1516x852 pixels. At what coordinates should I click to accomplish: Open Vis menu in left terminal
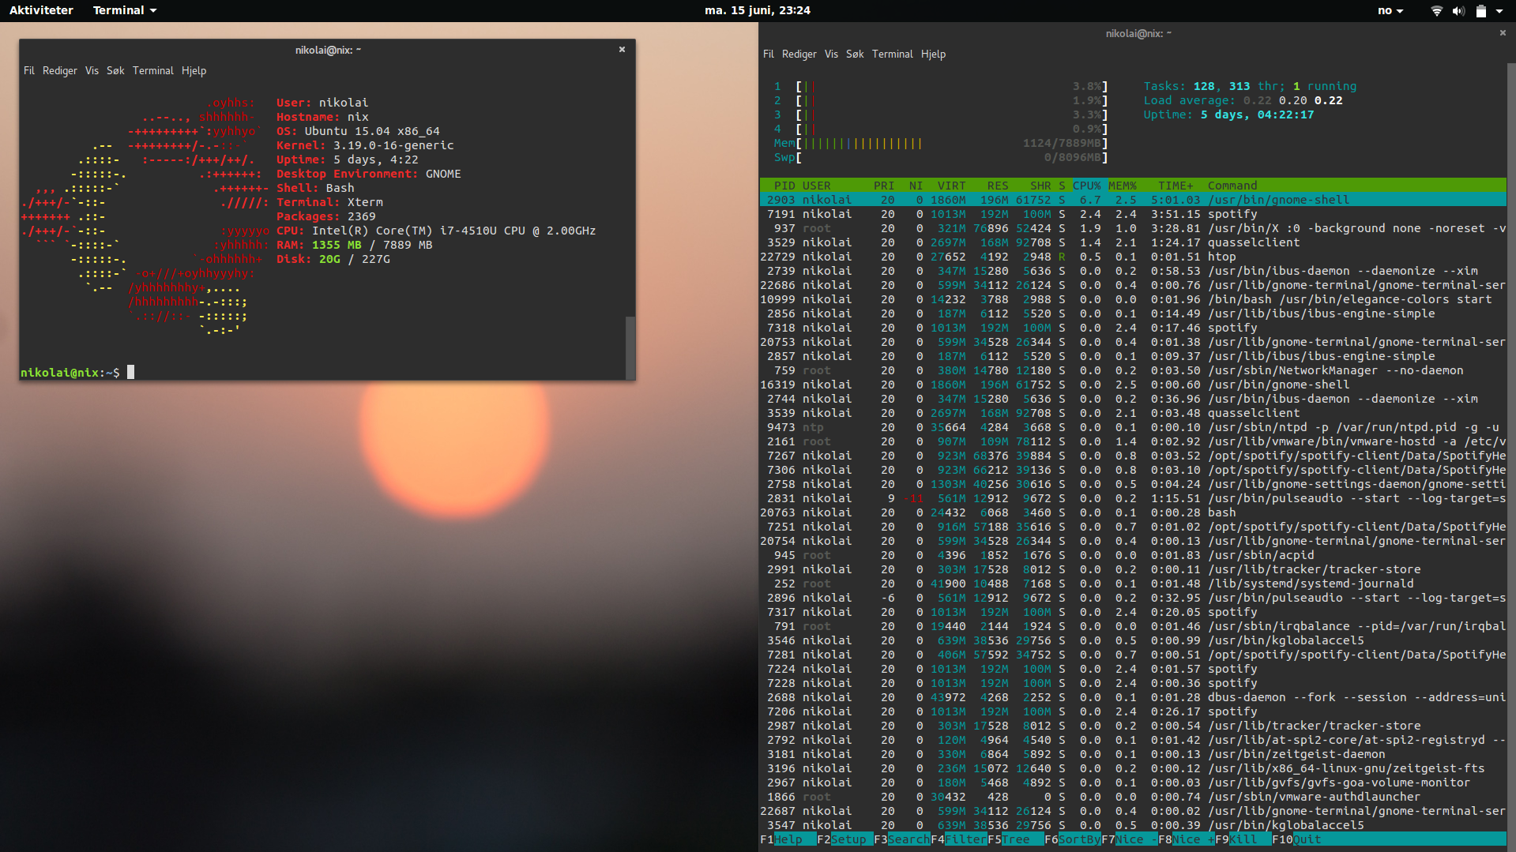coord(92,70)
